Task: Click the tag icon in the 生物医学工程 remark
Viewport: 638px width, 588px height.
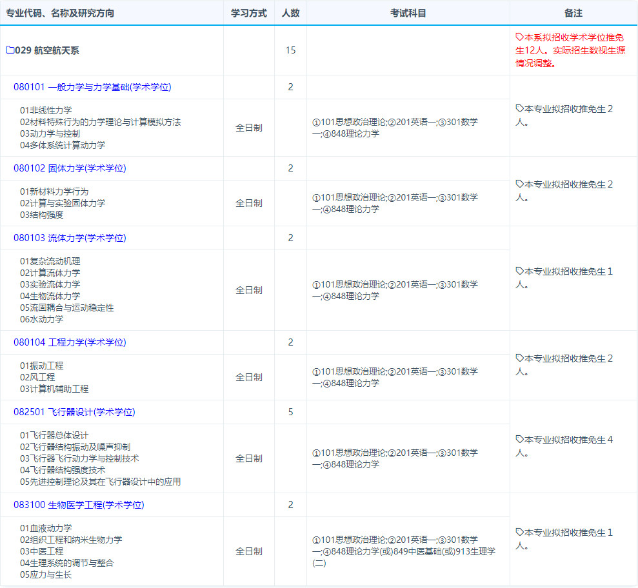Action: (519, 532)
